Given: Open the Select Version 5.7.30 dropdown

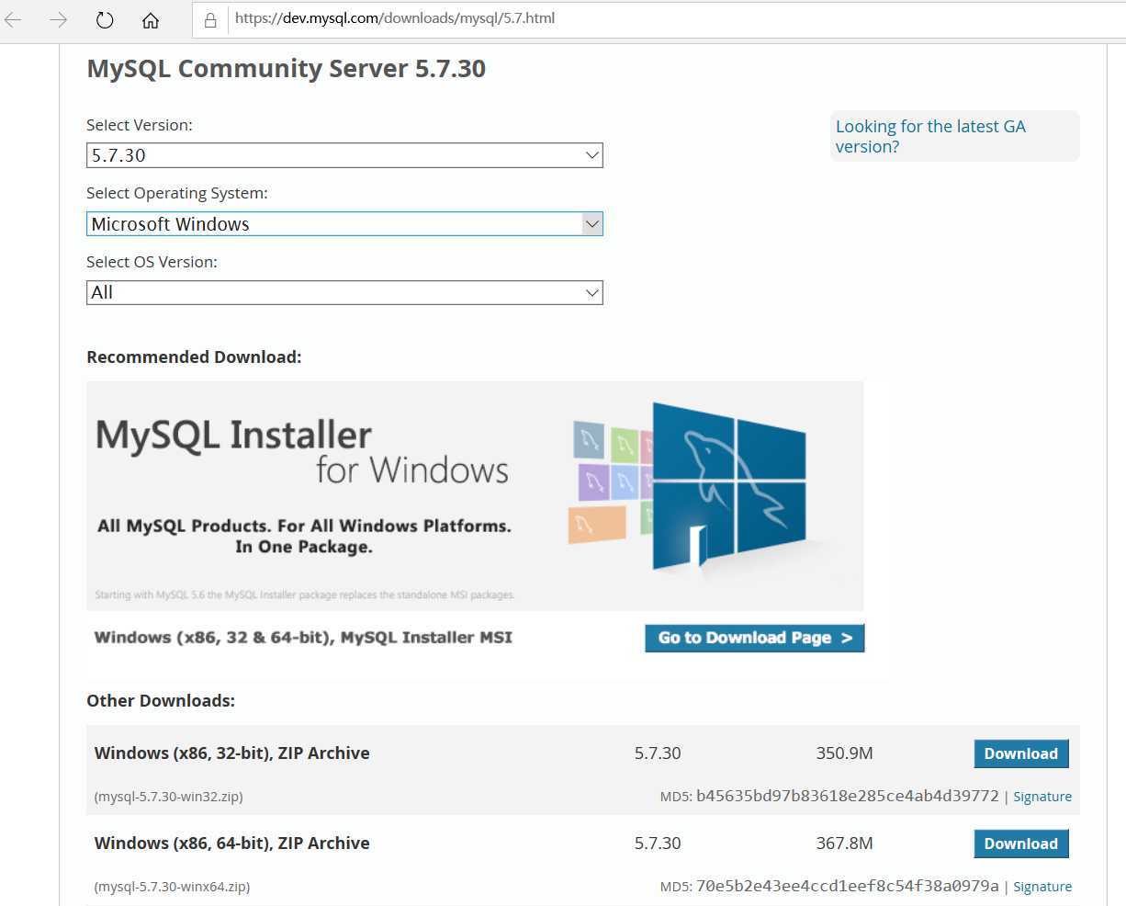Looking at the screenshot, I should (x=344, y=155).
